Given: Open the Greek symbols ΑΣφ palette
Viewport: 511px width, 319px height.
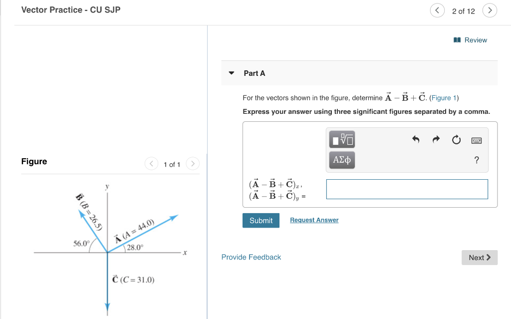Looking at the screenshot, I should (341, 160).
